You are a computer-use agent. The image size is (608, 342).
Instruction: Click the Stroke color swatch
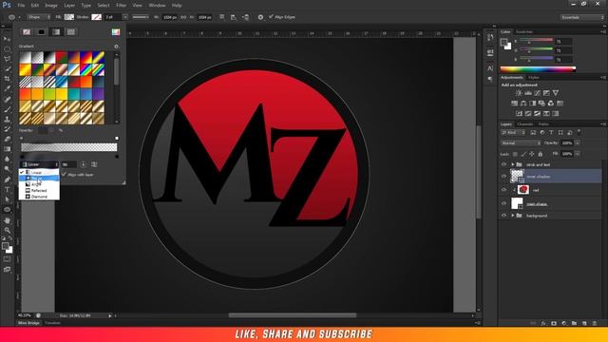click(x=96, y=17)
